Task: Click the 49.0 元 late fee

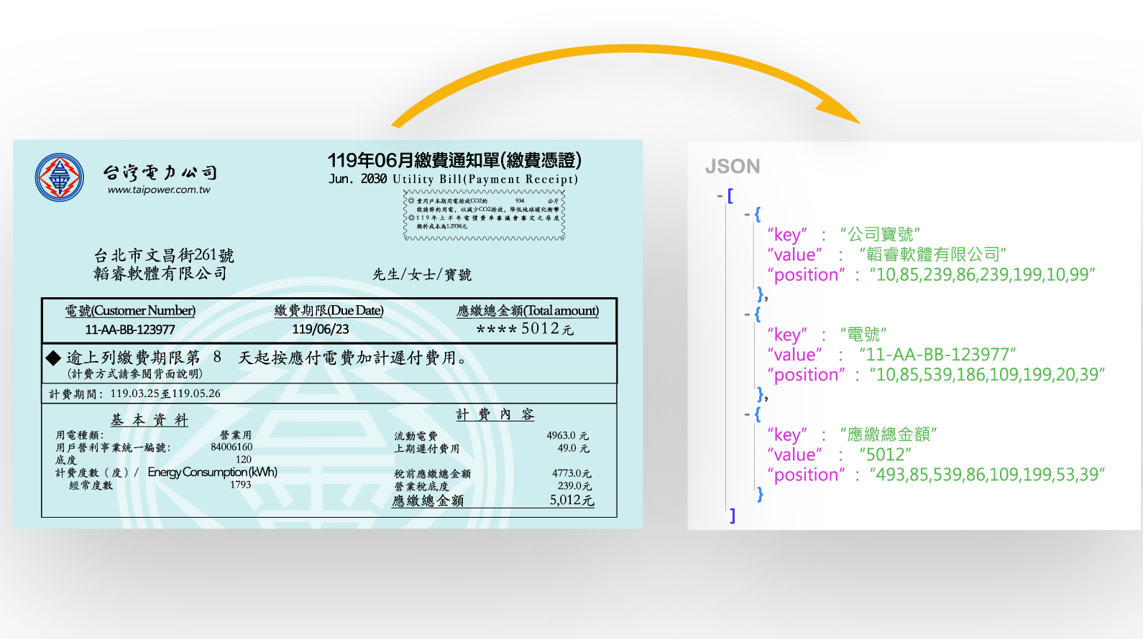Action: tap(573, 448)
